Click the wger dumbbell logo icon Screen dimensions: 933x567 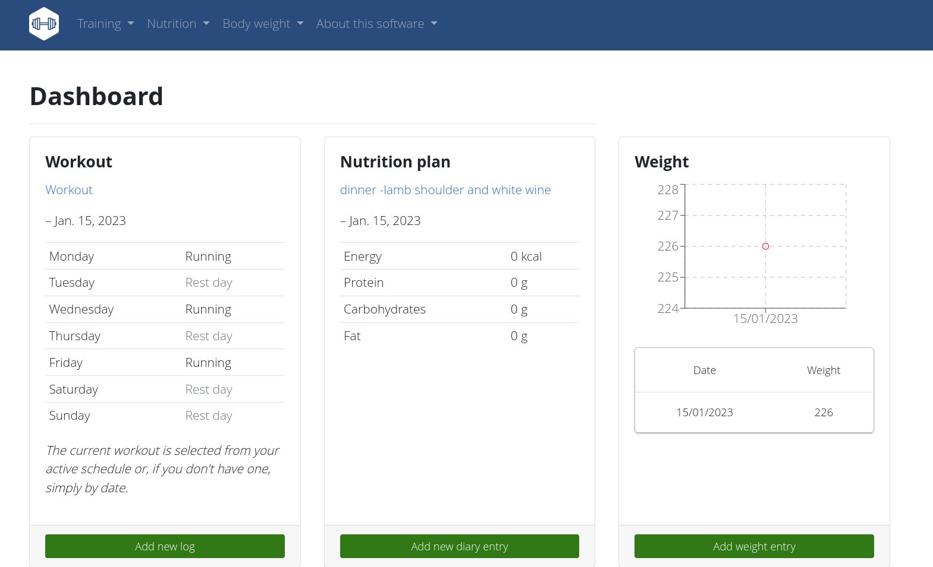44,24
